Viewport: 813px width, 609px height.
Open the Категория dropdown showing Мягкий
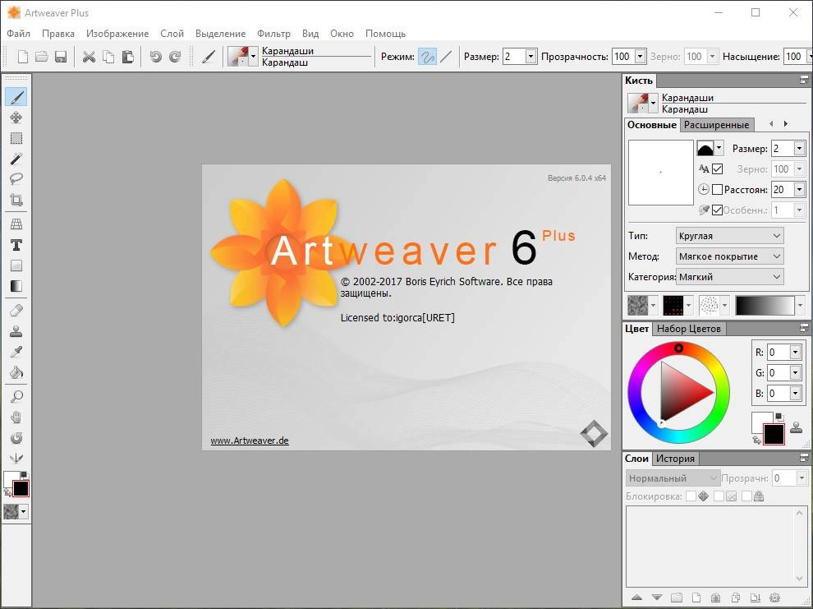pos(729,277)
